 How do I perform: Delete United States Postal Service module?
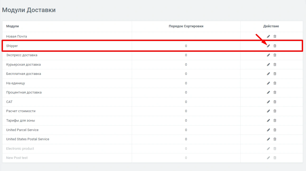click(275, 139)
